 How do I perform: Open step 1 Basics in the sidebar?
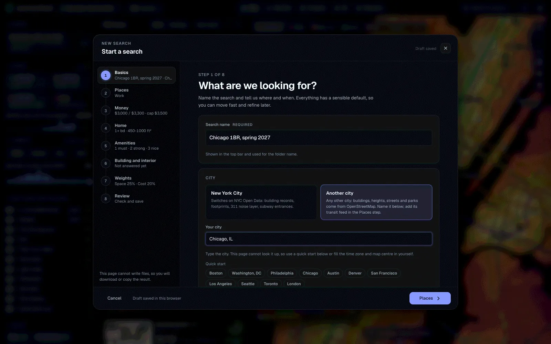(136, 75)
